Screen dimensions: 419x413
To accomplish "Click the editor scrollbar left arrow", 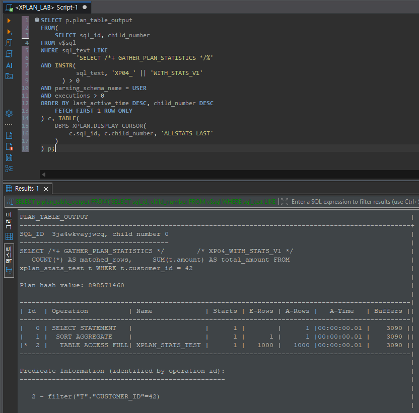I will tap(43, 175).
